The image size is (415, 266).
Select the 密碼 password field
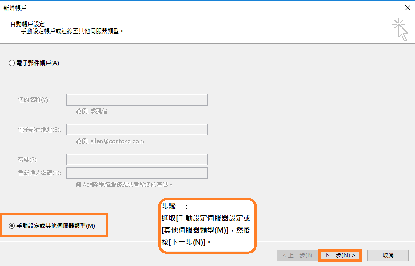137,160
